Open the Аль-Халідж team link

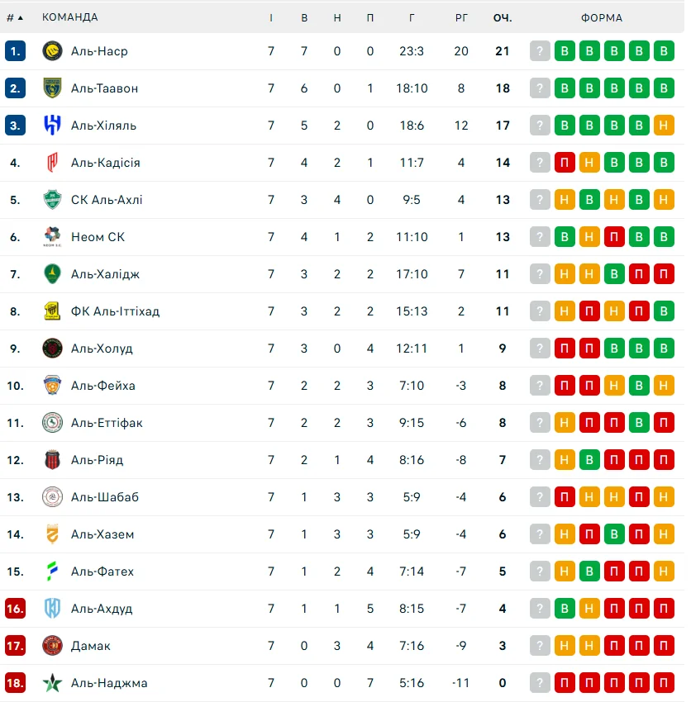tap(105, 274)
